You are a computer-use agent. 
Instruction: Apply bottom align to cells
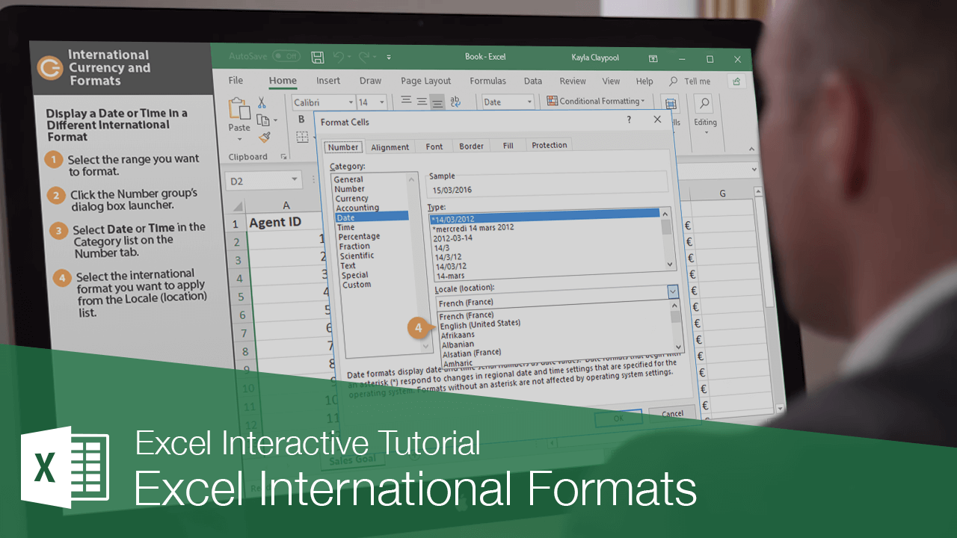437,101
